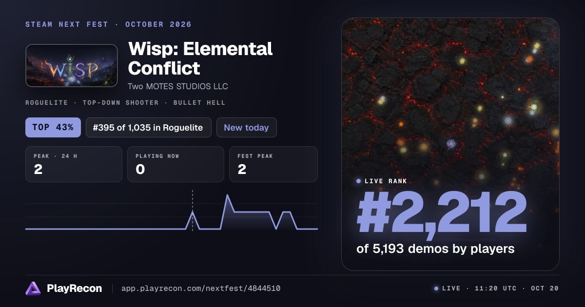Select the FEST PEAK stat card
585x307 pixels.
[x=273, y=164]
